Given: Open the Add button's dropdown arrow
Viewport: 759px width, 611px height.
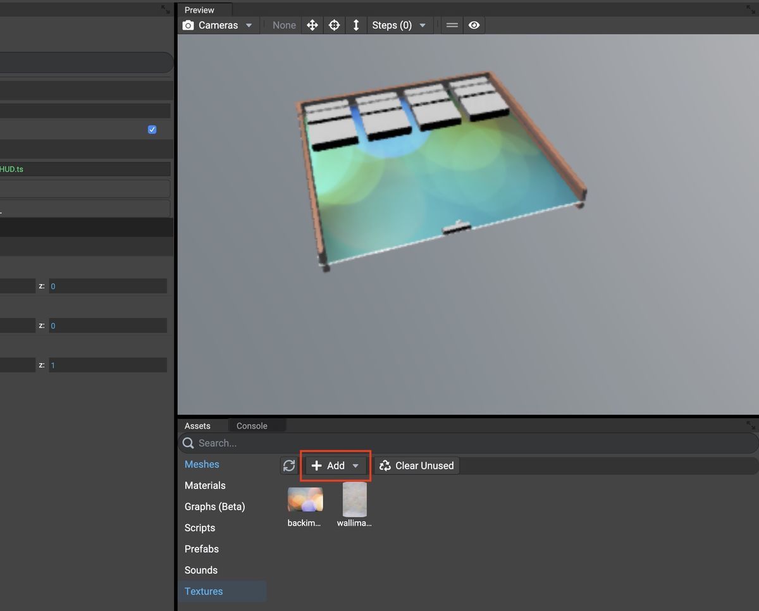Looking at the screenshot, I should pyautogui.click(x=355, y=466).
